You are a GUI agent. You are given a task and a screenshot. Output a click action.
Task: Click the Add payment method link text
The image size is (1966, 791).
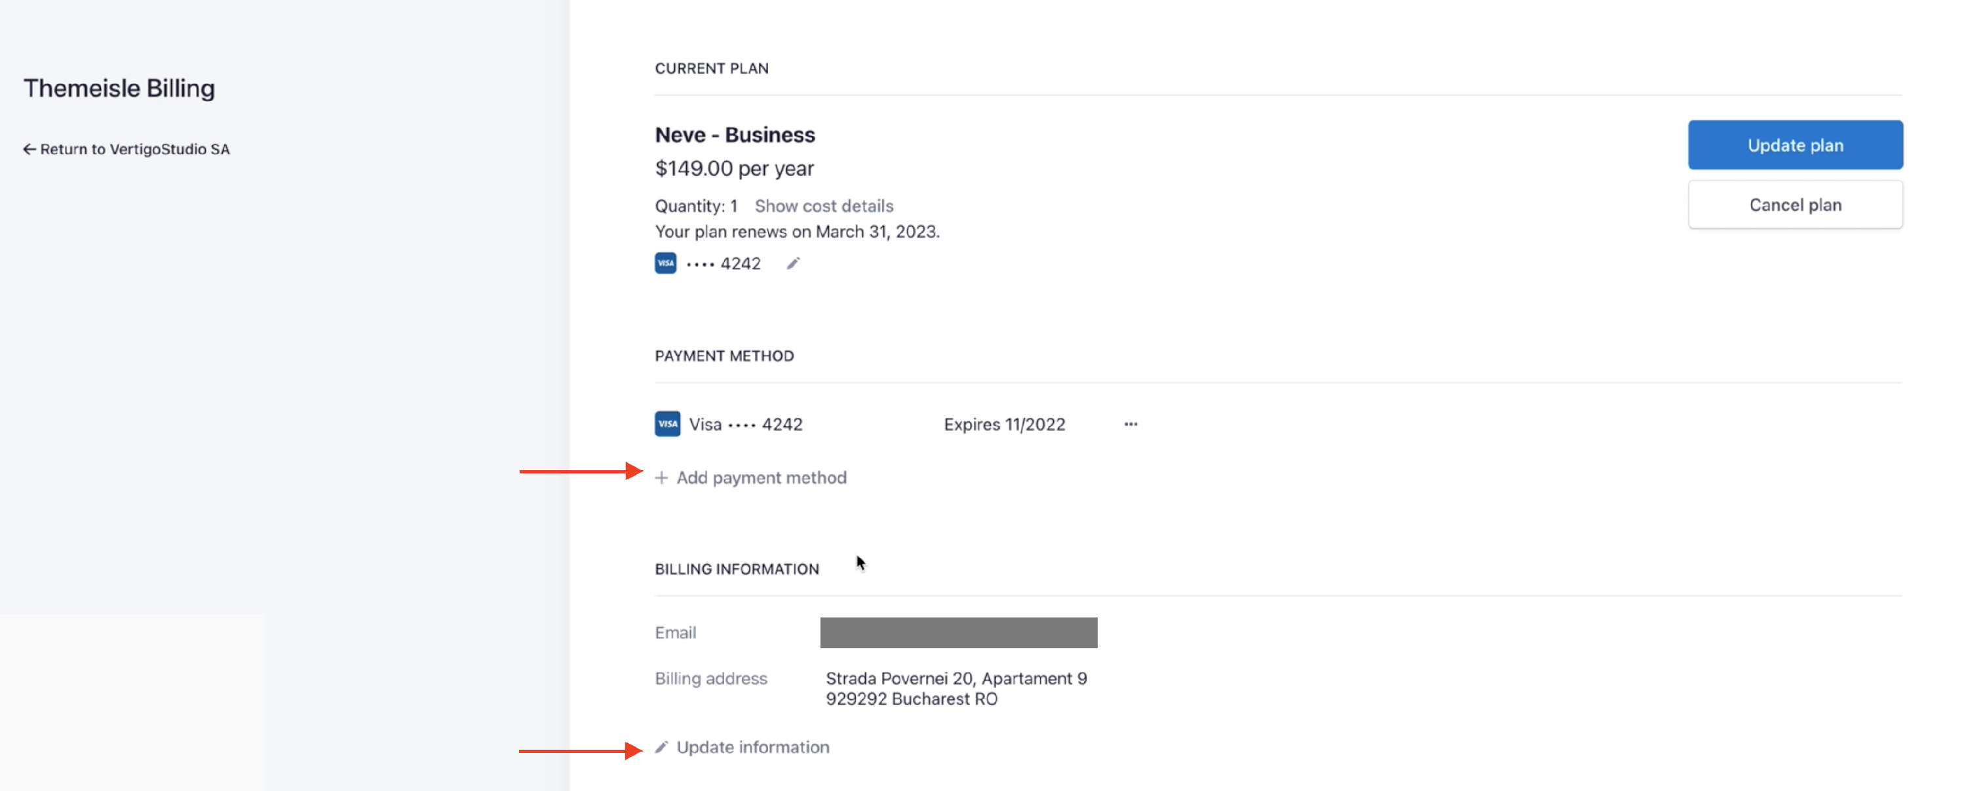[761, 478]
